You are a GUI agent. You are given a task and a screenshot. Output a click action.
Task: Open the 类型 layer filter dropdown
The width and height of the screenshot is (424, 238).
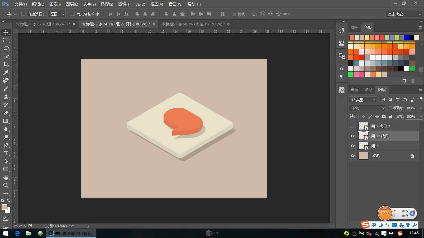pos(363,100)
